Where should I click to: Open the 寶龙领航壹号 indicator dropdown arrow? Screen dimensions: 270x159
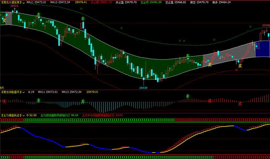[x=23, y=92]
